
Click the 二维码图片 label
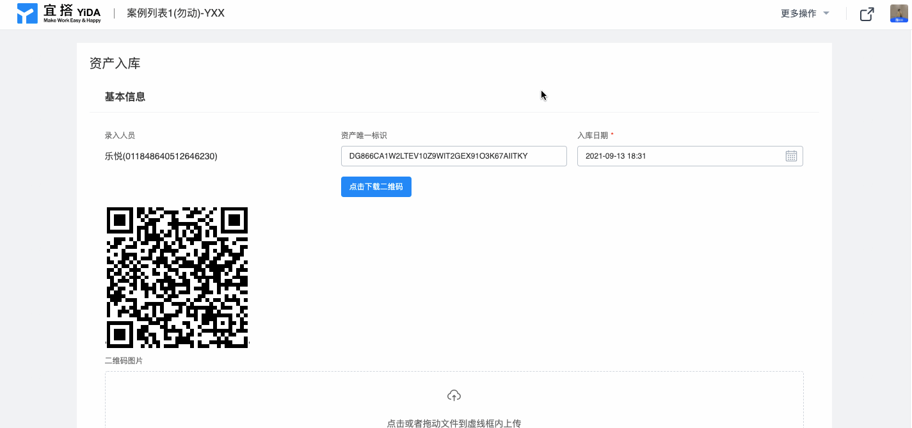click(x=124, y=361)
